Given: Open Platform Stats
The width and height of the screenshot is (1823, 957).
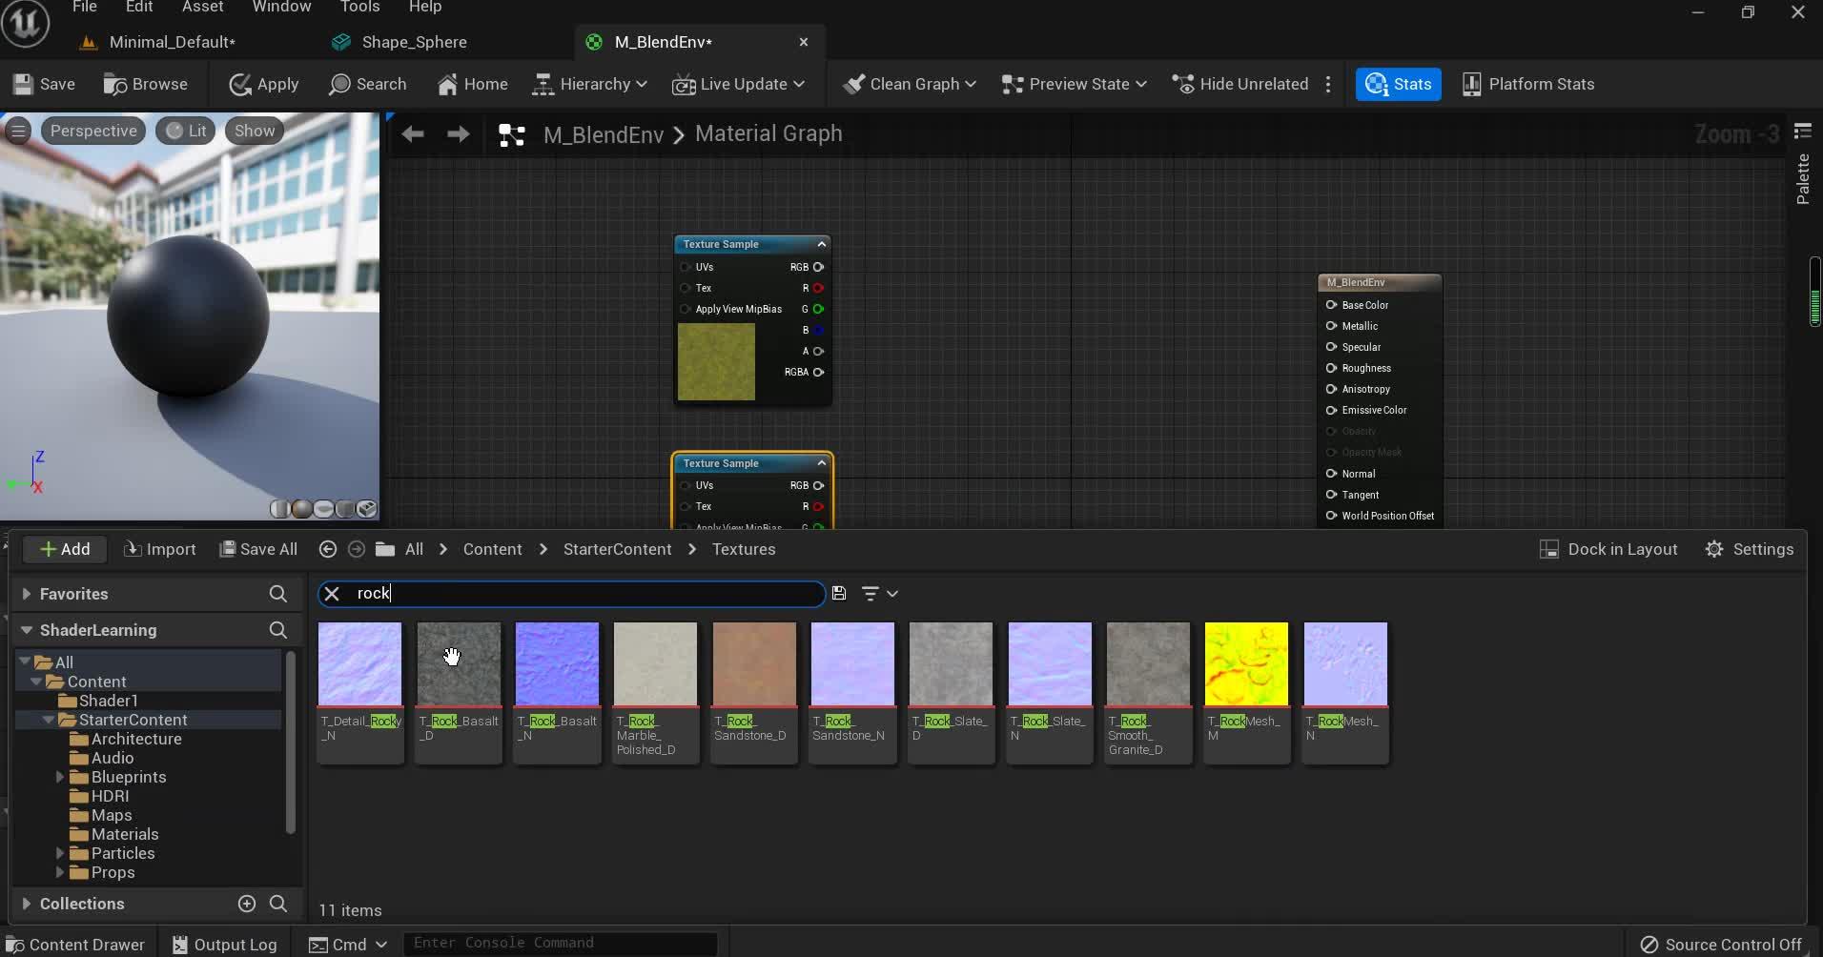Looking at the screenshot, I should (1529, 84).
